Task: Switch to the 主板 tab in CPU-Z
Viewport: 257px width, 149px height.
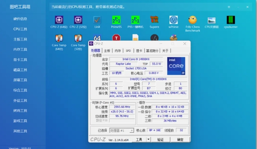Action: click(x=107, y=51)
